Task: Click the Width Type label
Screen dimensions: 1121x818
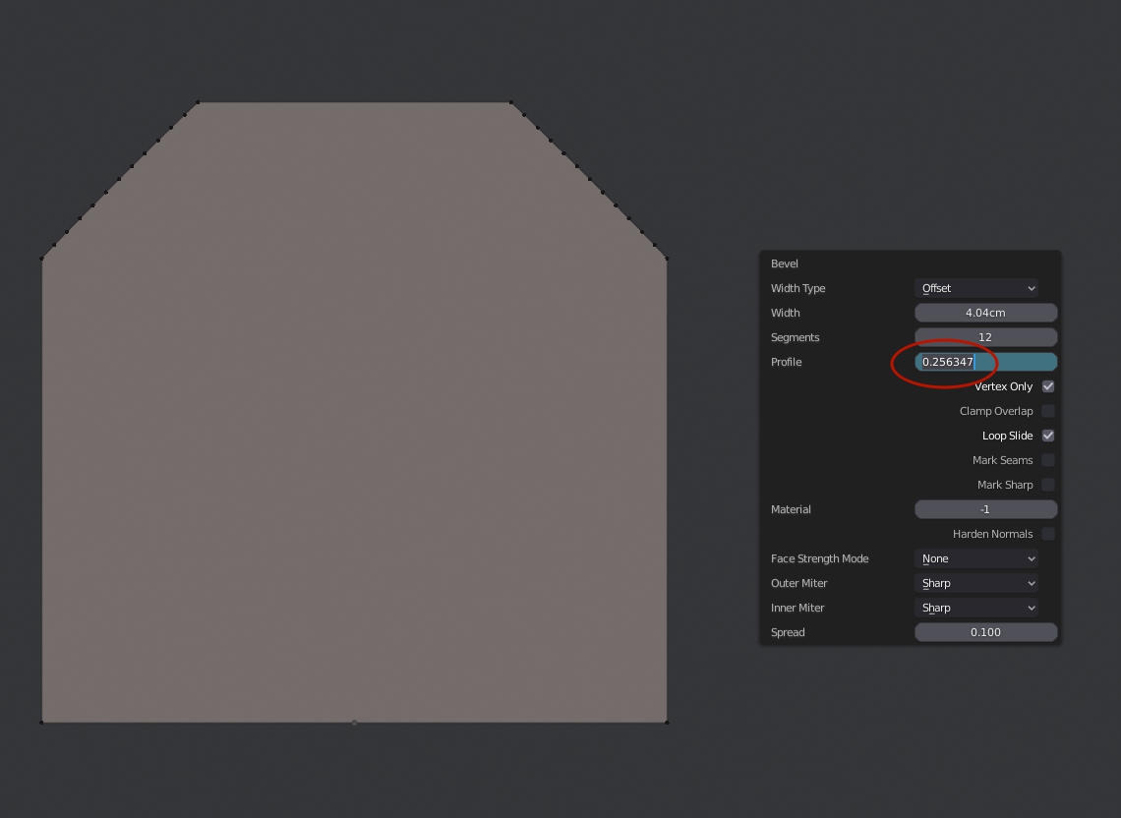Action: [x=797, y=288]
